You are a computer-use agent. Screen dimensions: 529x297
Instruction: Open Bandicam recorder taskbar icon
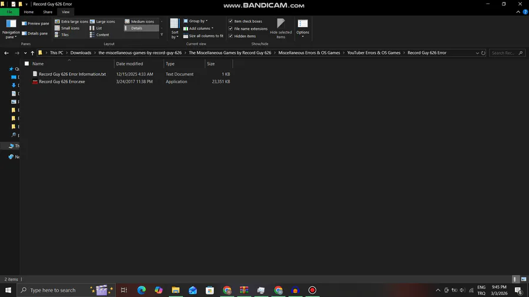tap(312, 290)
